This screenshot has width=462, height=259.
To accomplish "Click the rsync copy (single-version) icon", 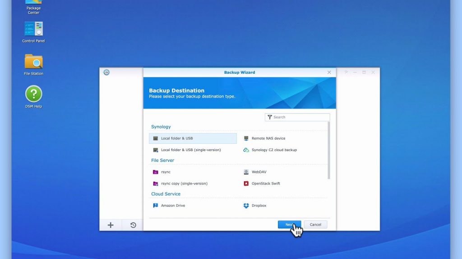I will 156,183.
